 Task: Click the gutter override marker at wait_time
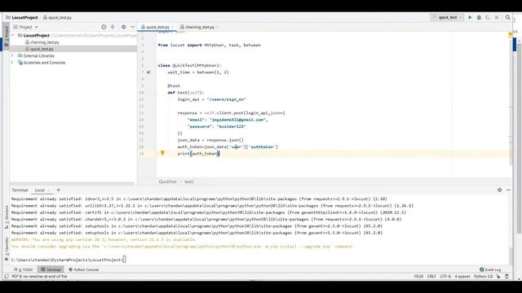148,72
